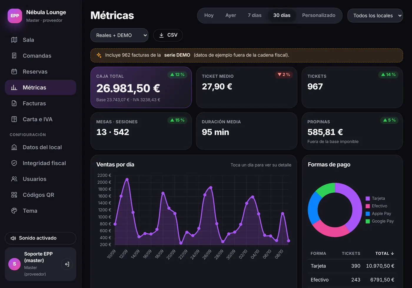Click the Mesas · Sesiones 13 · 542 card
Image resolution: width=412 pixels, height=288 pixels.
coord(141,131)
